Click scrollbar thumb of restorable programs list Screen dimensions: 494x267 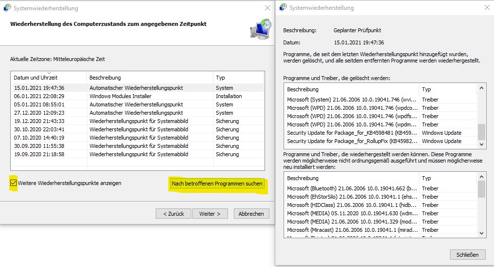(481, 189)
